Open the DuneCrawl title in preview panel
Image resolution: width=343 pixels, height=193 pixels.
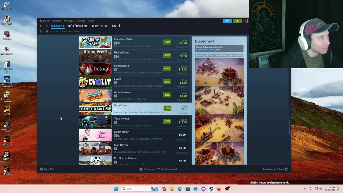click(204, 41)
